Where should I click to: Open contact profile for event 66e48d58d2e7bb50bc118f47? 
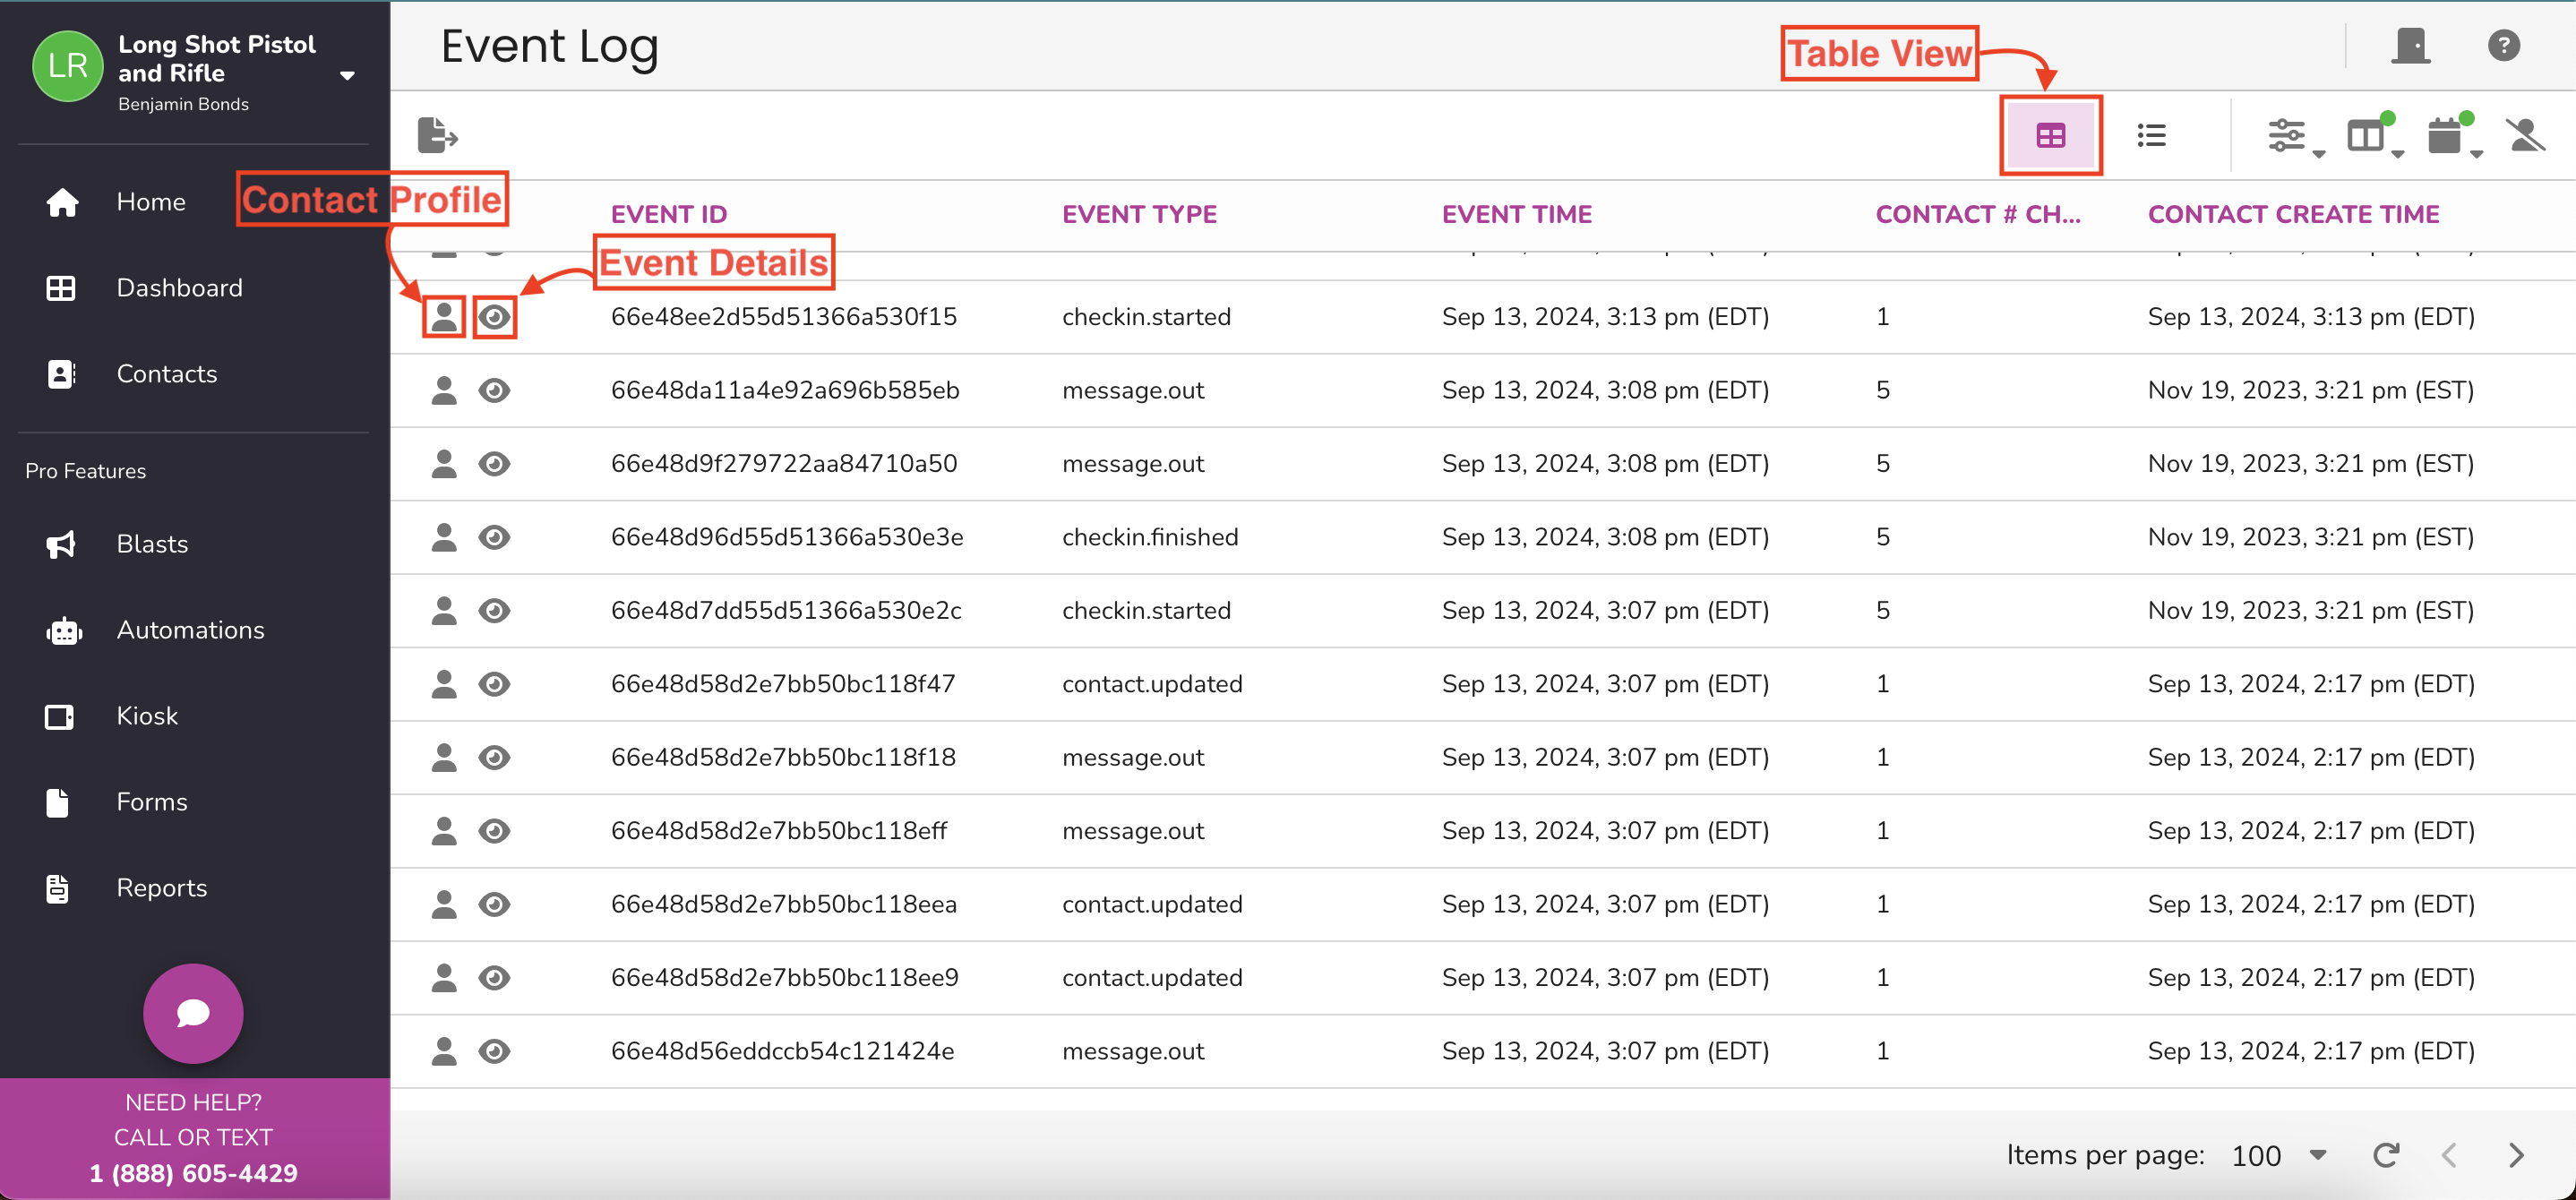443,684
